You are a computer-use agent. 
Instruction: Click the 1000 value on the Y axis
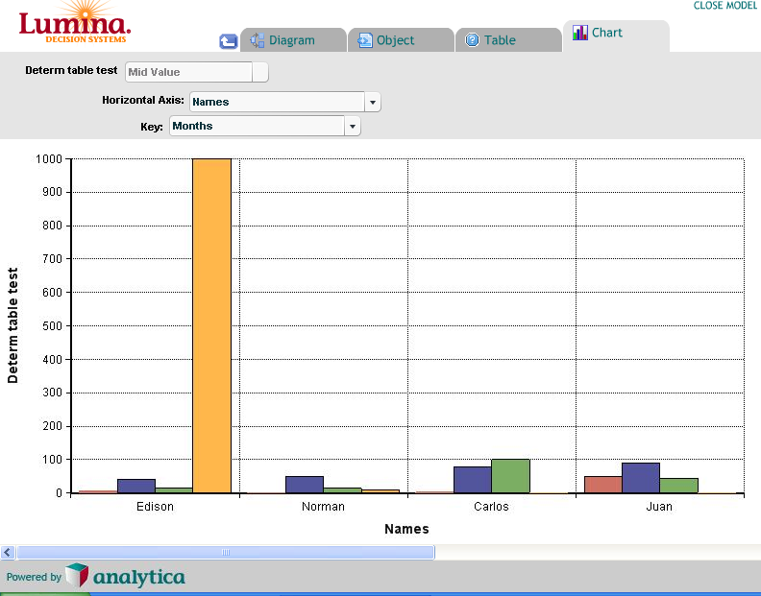(49, 159)
